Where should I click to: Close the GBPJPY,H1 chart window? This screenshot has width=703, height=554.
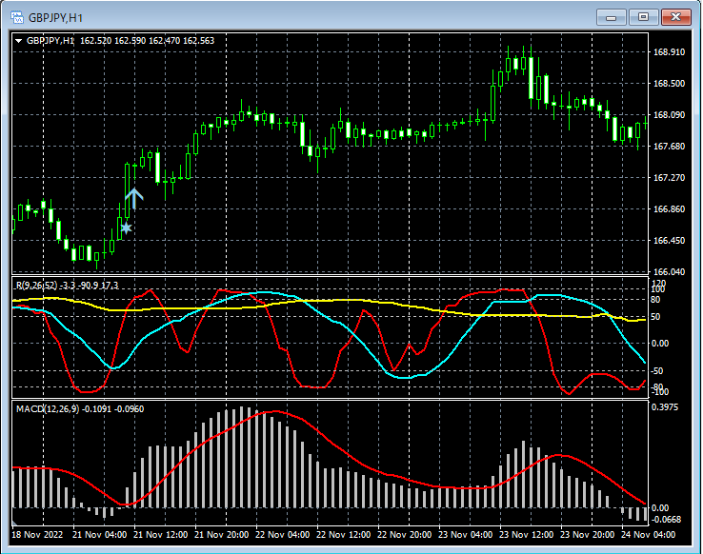click(678, 17)
